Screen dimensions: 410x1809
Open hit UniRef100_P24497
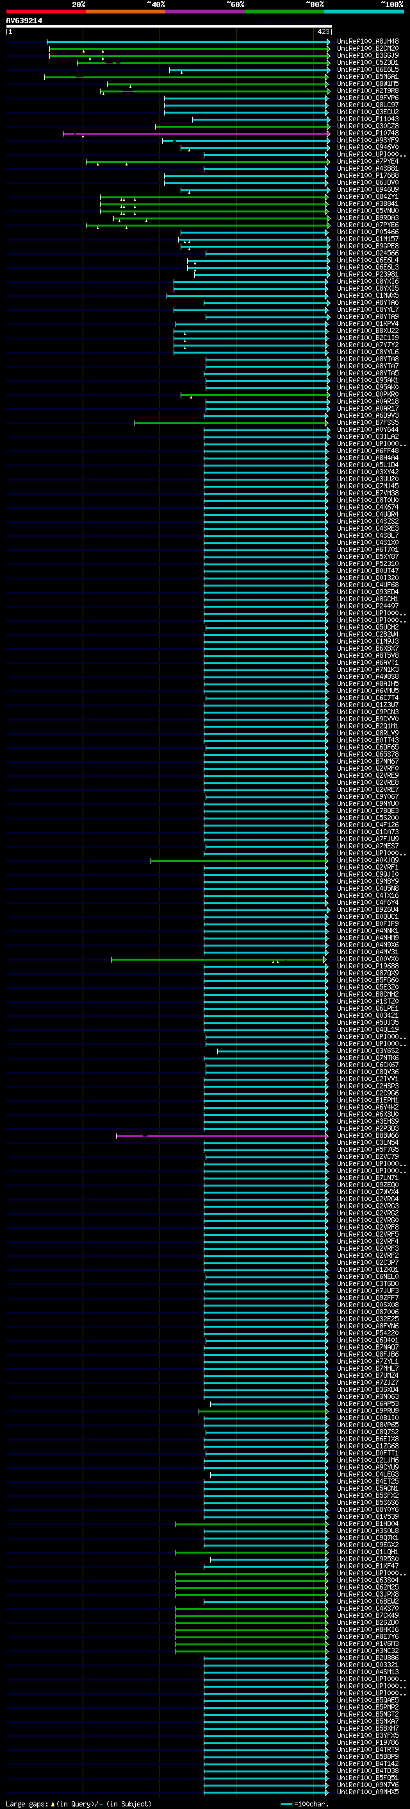click(368, 606)
